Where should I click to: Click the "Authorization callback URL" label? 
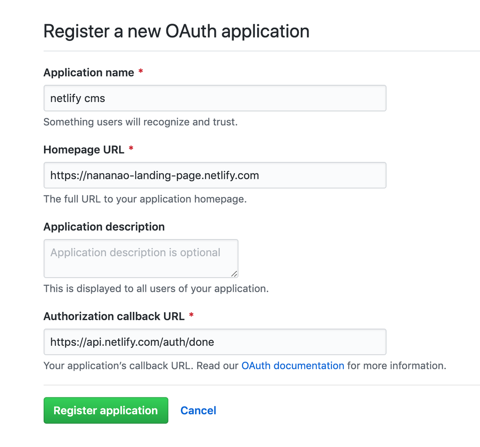[x=114, y=317]
